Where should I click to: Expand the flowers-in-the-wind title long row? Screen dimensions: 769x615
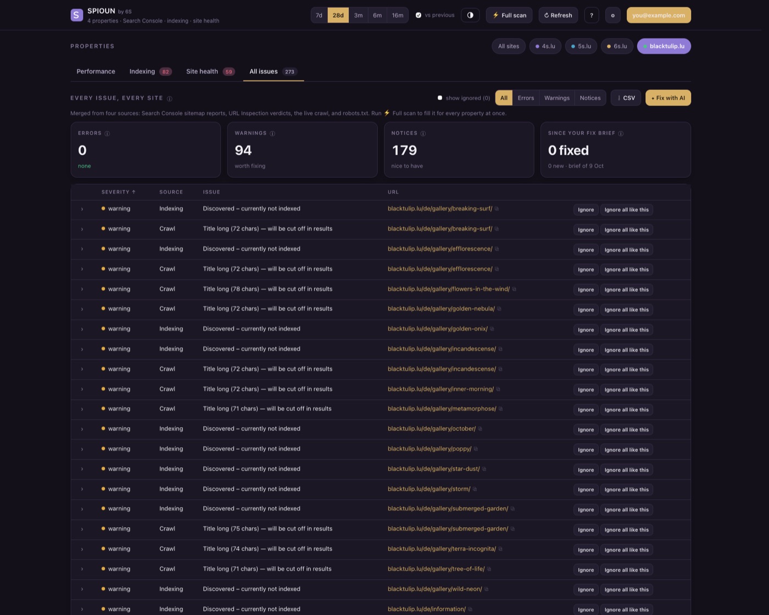(x=82, y=289)
